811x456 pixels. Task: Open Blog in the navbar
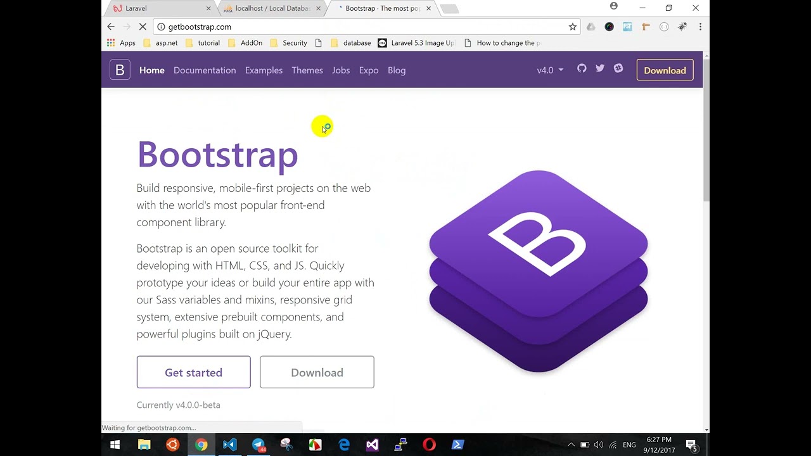397,70
